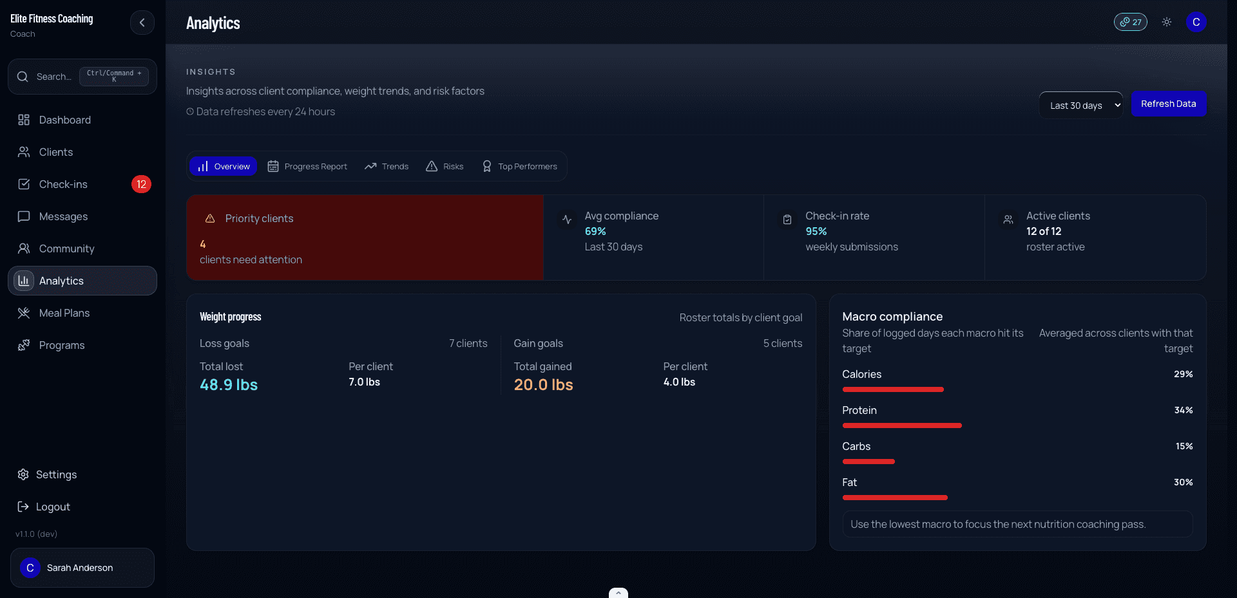Click the Check-ins checkbox icon
1237x598 pixels.
[x=24, y=184]
